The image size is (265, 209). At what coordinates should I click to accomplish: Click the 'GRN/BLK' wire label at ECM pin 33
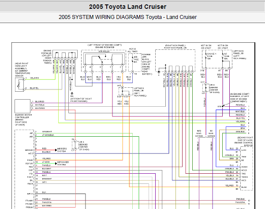(229, 168)
